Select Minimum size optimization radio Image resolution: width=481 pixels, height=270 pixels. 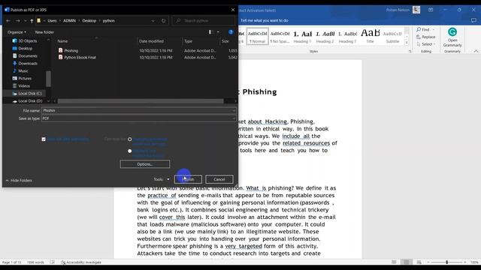130,151
